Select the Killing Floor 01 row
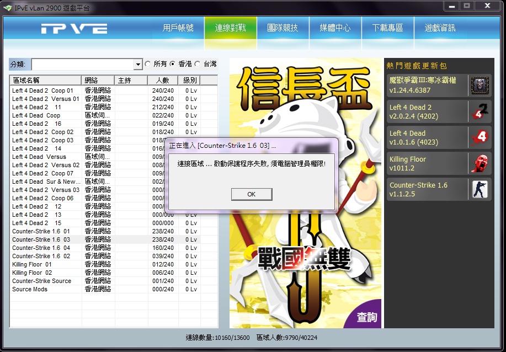Screen dimensions: 506x352 coord(105,264)
